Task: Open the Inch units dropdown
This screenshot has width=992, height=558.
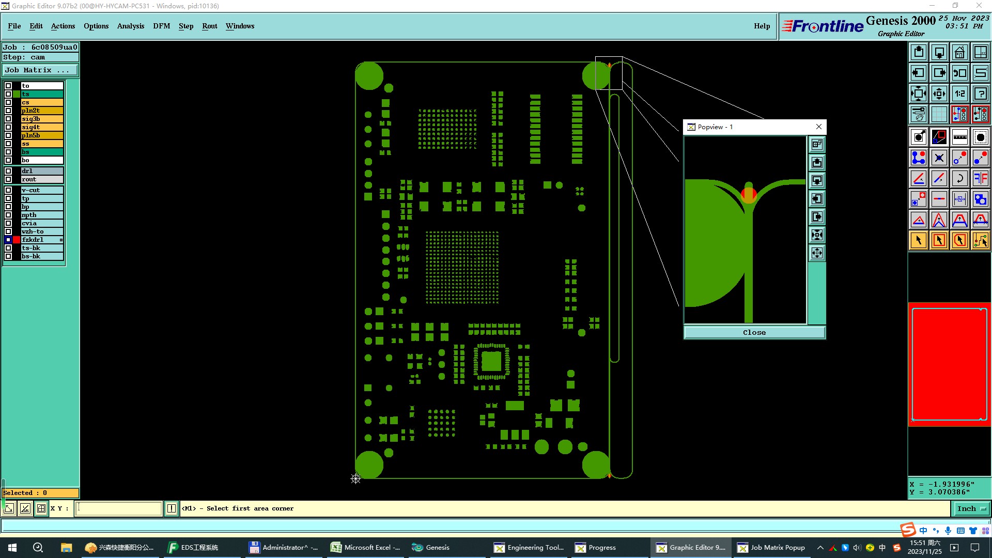Action: [971, 508]
